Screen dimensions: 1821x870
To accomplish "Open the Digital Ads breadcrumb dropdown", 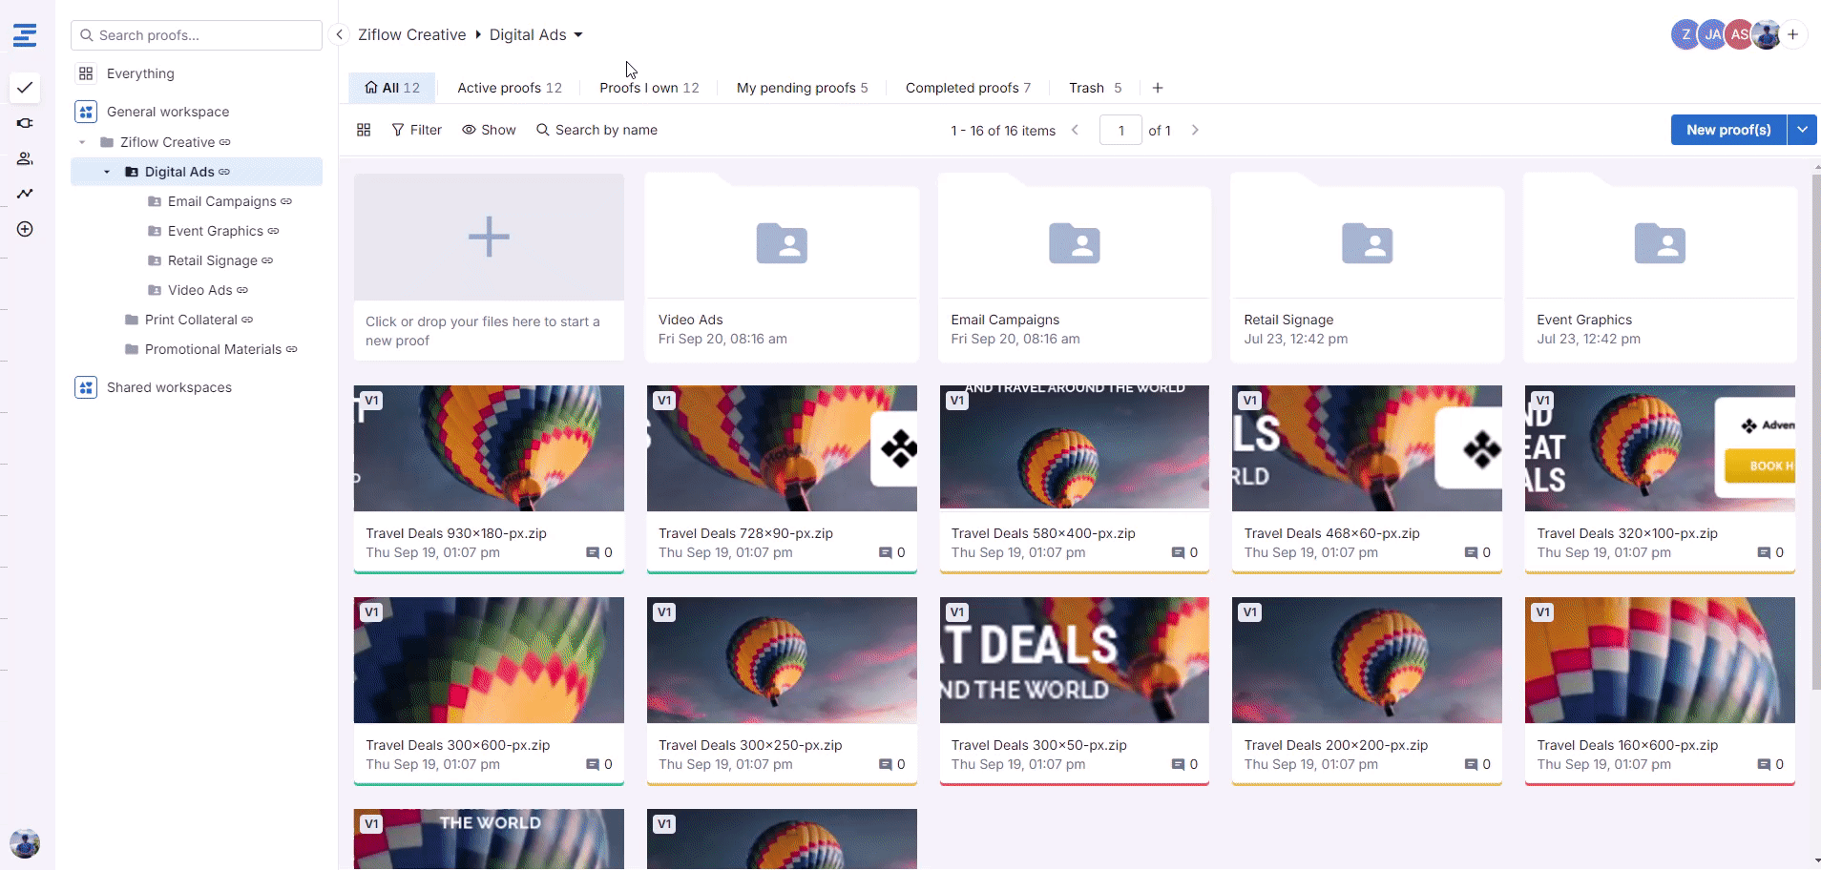I will (578, 35).
